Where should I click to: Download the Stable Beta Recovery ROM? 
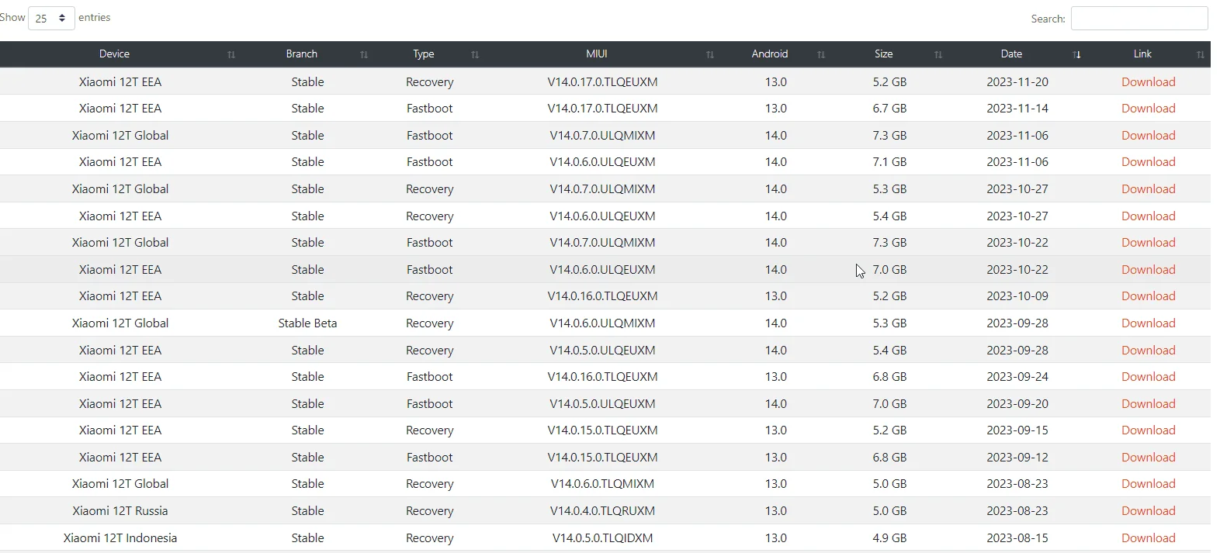1149,323
